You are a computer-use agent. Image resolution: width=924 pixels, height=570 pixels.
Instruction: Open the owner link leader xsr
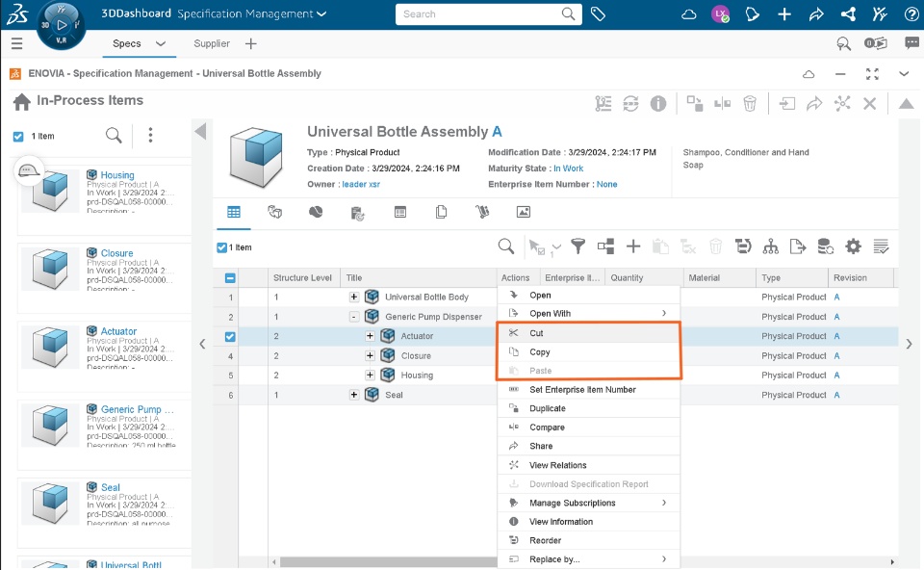click(361, 185)
